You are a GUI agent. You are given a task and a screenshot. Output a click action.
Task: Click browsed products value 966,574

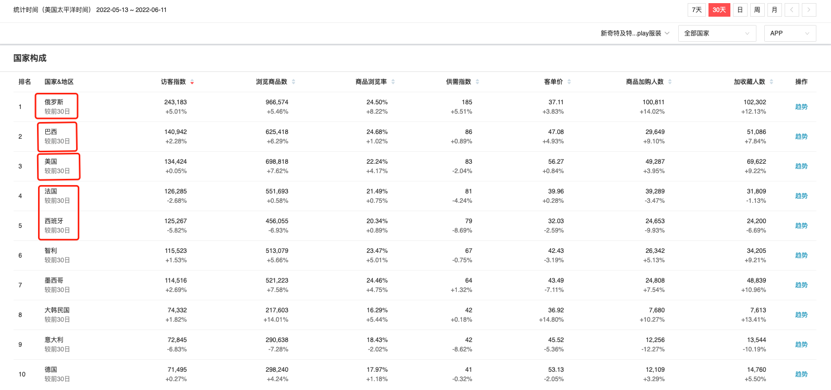point(277,102)
